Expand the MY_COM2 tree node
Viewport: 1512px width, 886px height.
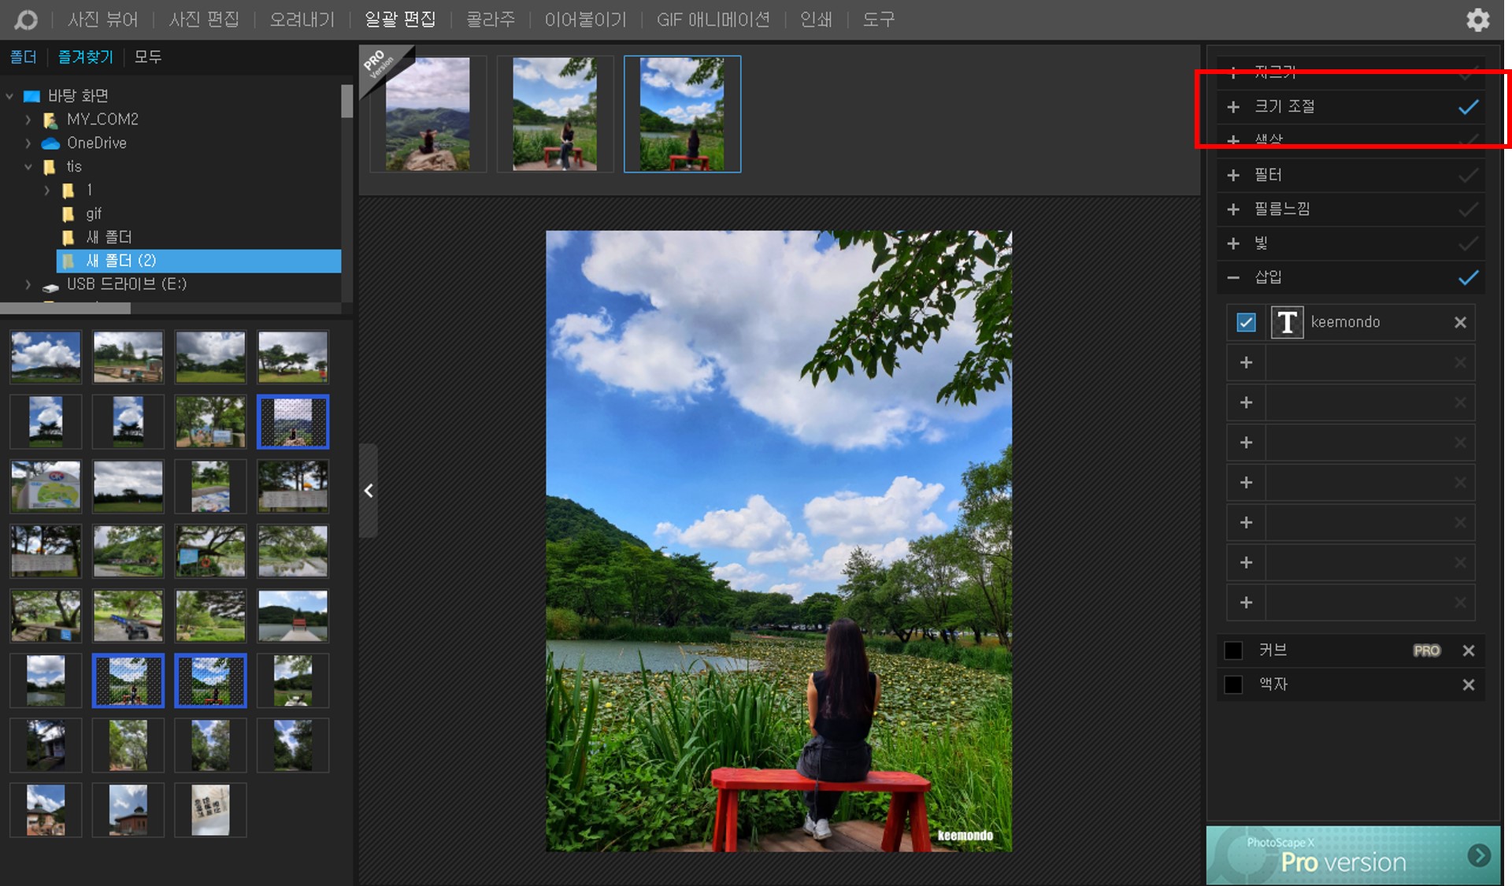[x=28, y=120]
